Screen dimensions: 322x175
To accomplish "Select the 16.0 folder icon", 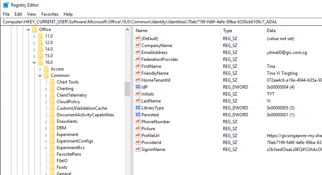I will (41, 62).
